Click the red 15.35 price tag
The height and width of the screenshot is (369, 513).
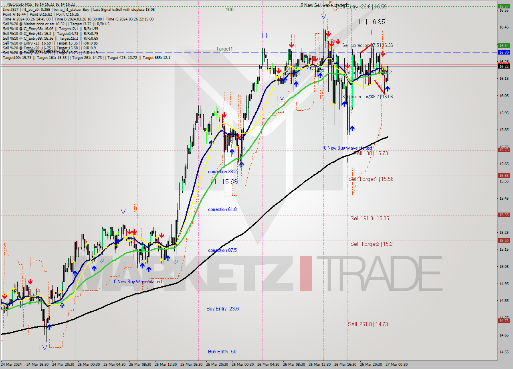pos(503,215)
